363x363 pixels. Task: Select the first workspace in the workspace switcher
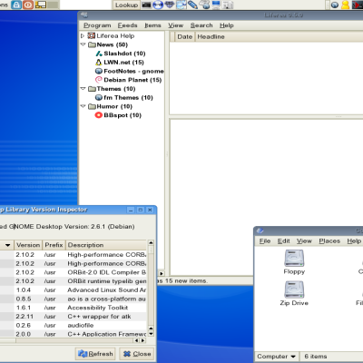(41, 5)
